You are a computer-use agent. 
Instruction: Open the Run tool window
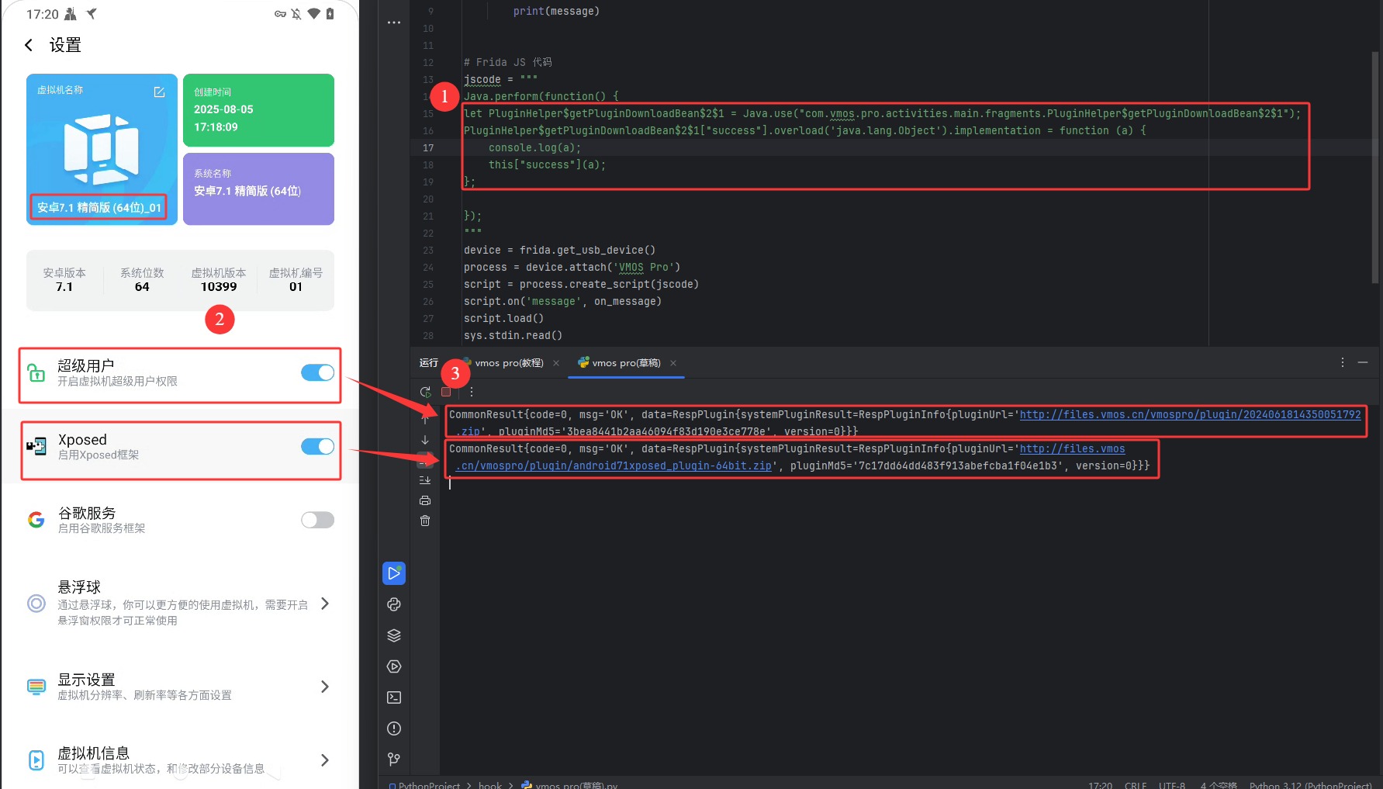(x=394, y=573)
